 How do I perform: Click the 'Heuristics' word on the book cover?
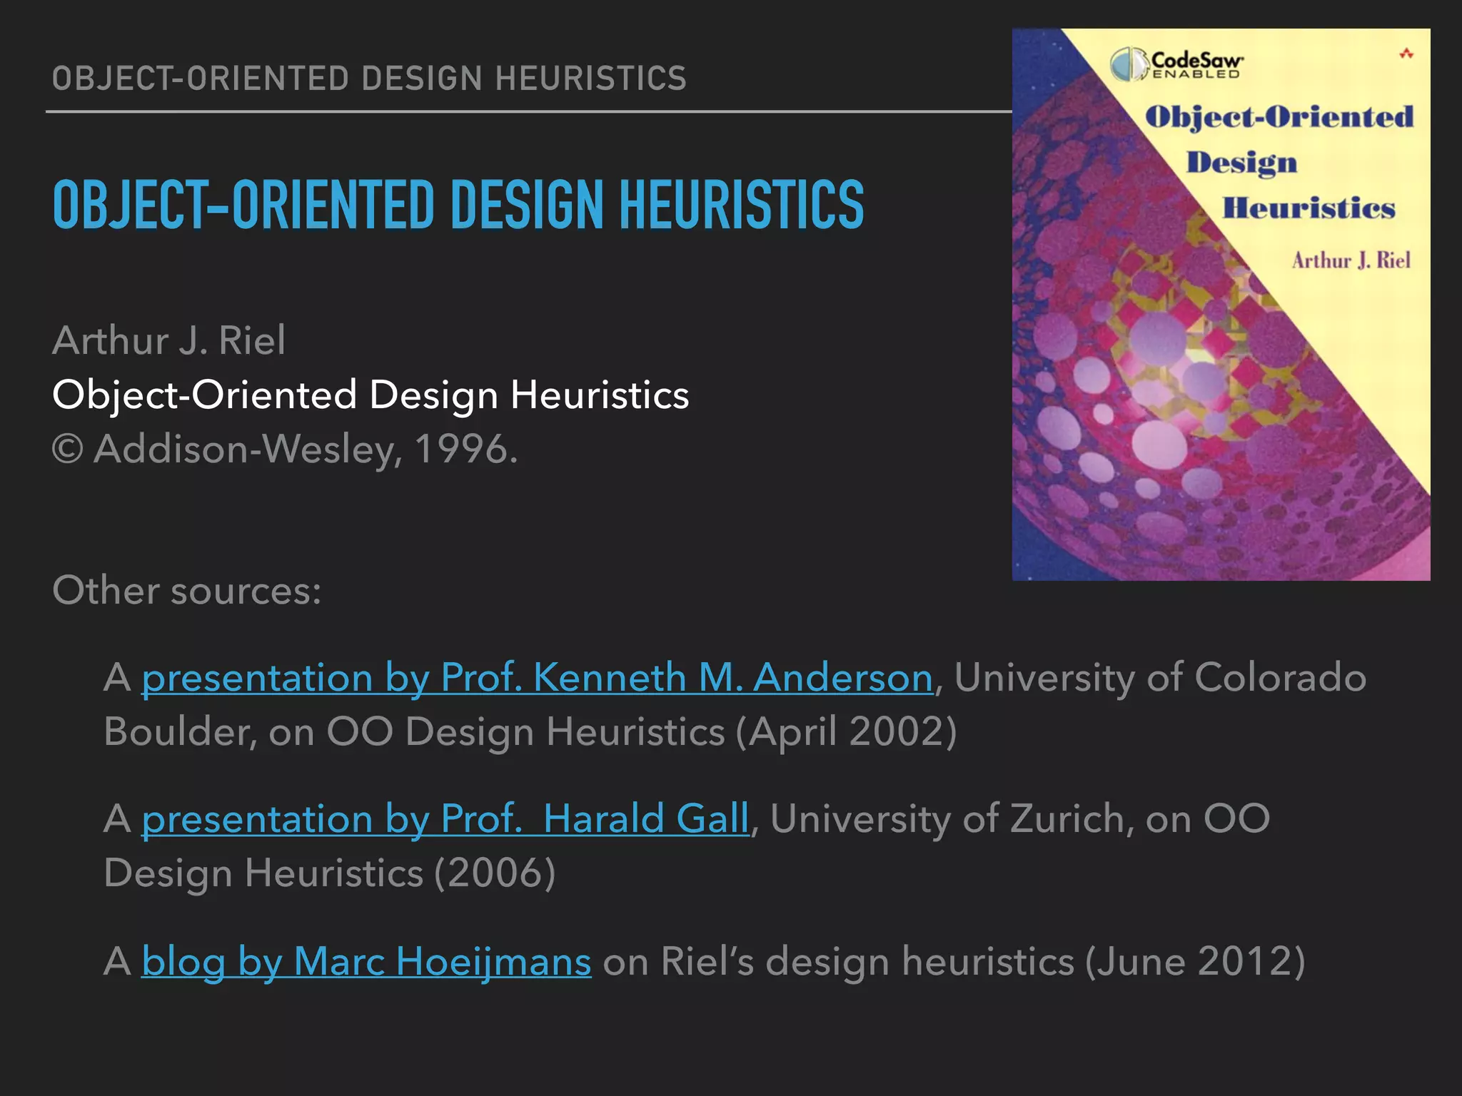click(x=1309, y=208)
